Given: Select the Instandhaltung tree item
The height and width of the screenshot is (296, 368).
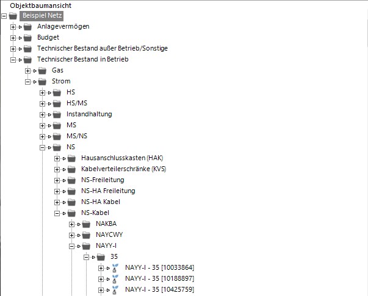Looking at the screenshot, I should pos(89,114).
